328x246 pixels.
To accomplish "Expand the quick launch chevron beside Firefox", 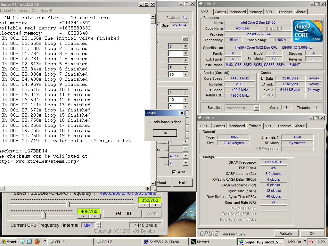I will coord(45,241).
